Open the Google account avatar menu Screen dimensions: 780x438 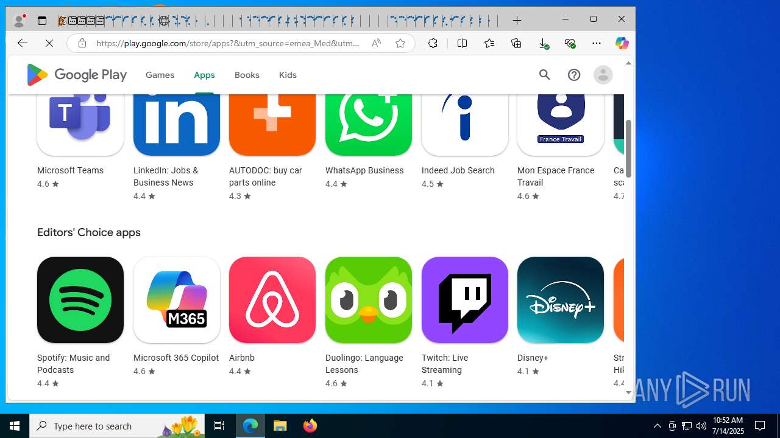click(x=603, y=75)
